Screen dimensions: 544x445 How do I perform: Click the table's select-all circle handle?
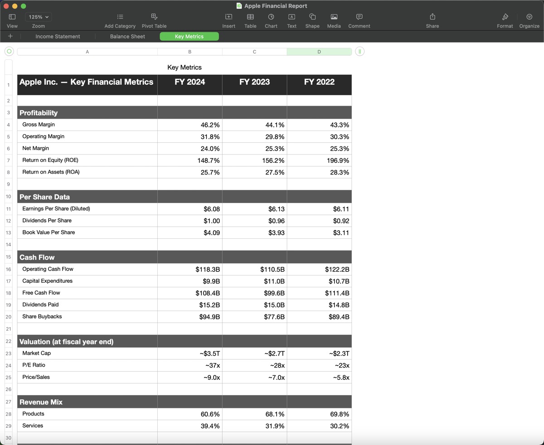click(x=9, y=51)
